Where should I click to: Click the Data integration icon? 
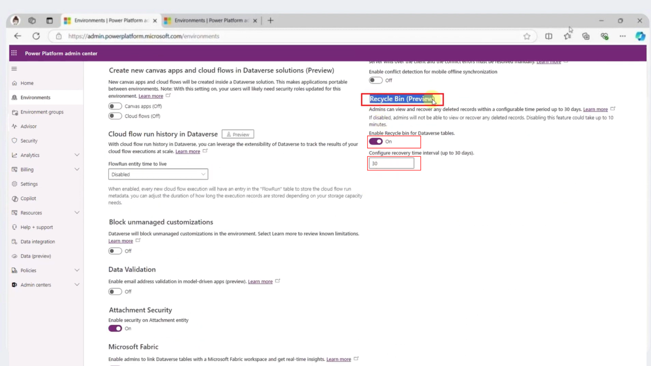(14, 242)
